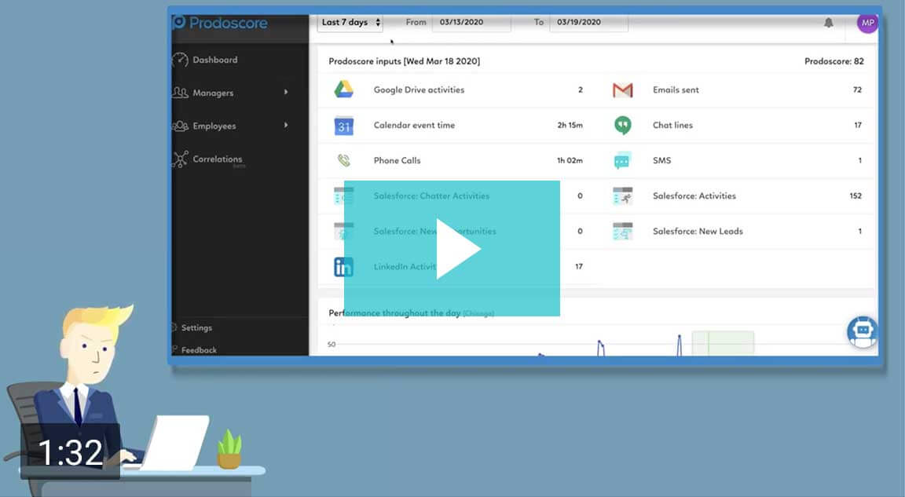The image size is (905, 497).
Task: Expand the Managers submenu arrow
Action: point(286,92)
